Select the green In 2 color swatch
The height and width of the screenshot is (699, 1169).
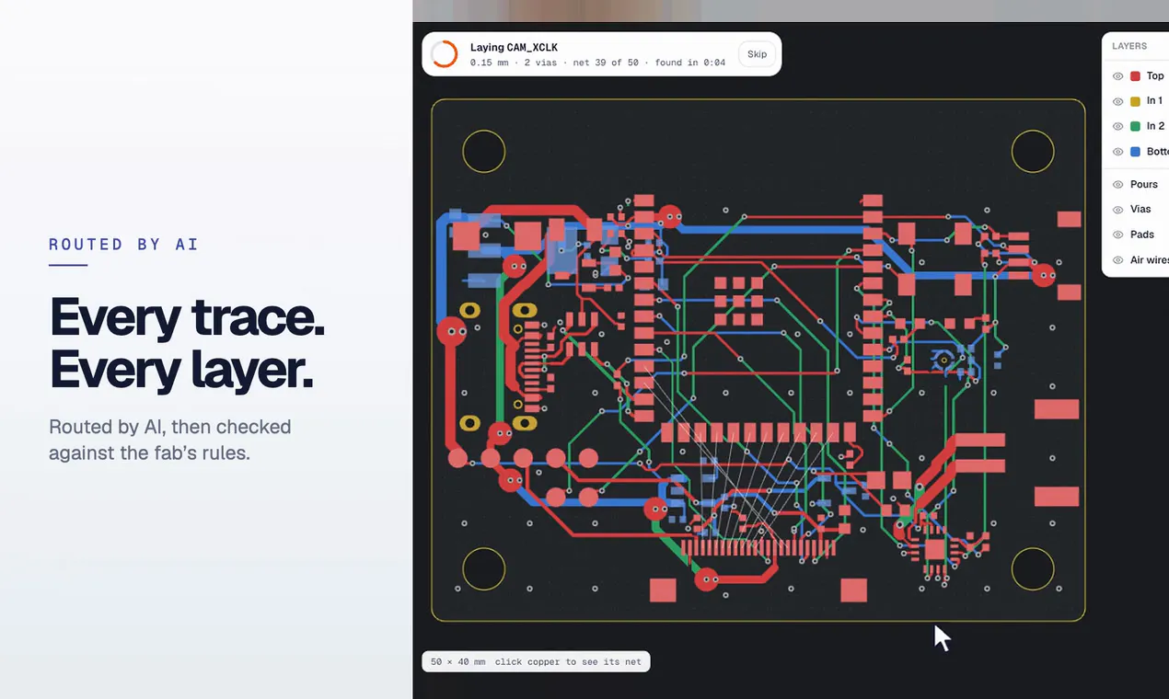tap(1136, 126)
